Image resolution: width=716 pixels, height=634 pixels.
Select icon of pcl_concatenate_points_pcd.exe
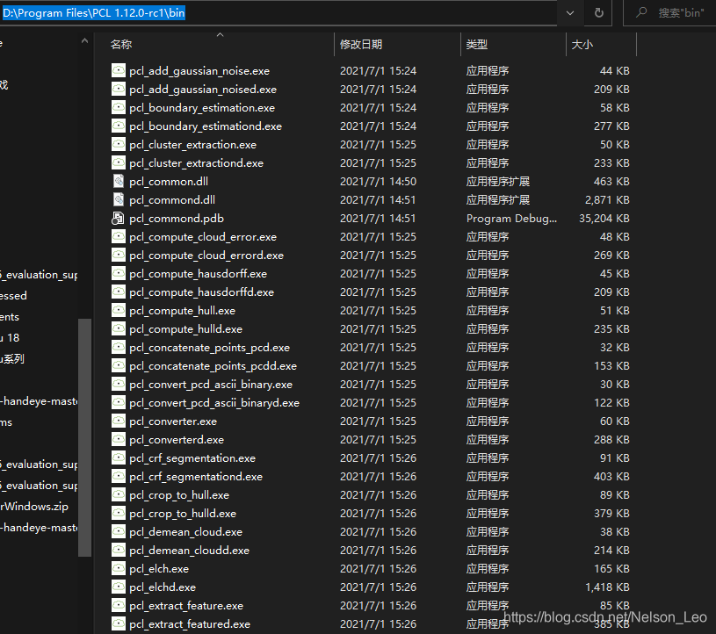(119, 348)
